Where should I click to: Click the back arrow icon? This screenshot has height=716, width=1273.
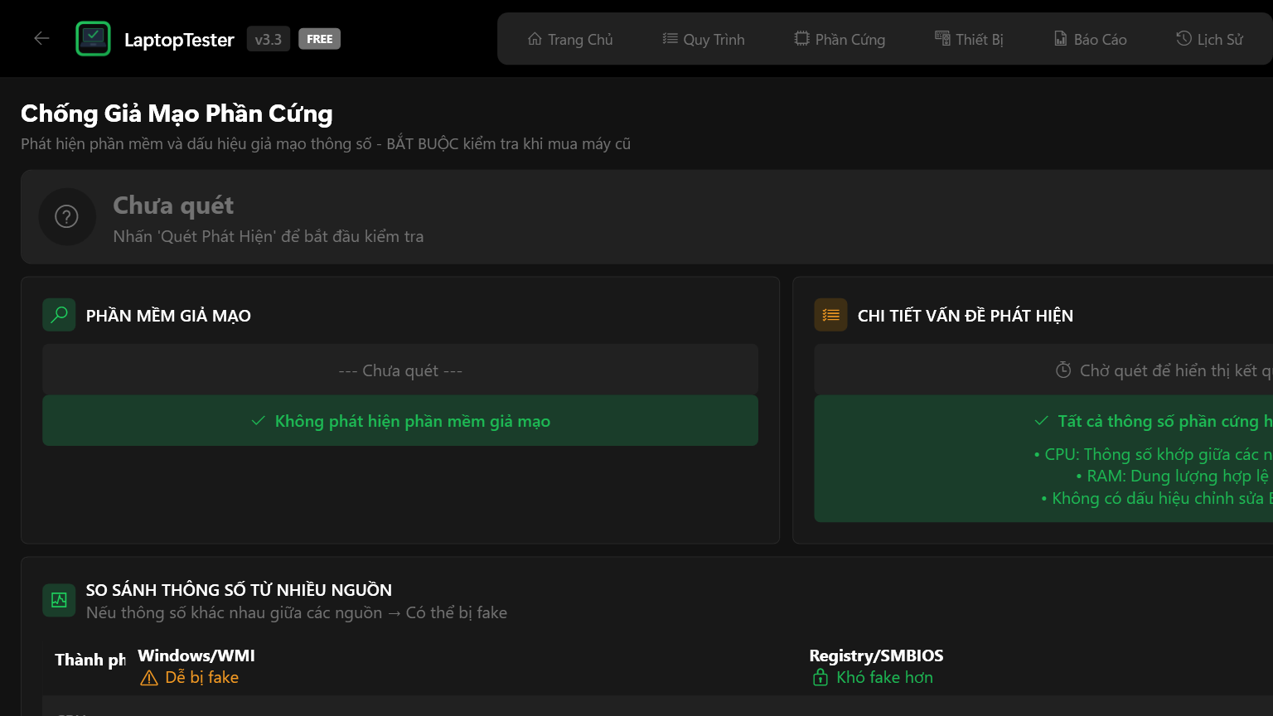point(41,38)
